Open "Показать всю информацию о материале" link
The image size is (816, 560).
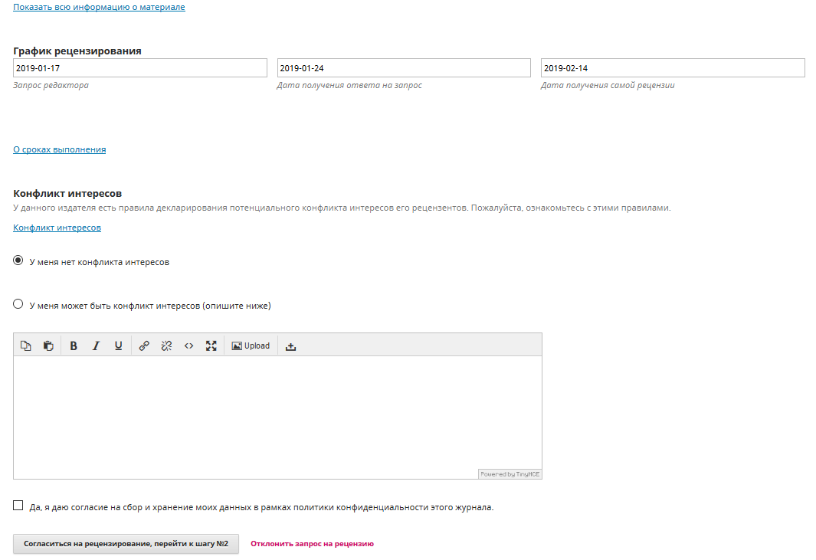point(99,8)
